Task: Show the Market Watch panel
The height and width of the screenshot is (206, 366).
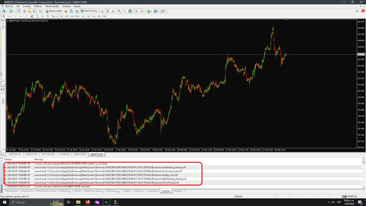Action: click(x=19, y=11)
